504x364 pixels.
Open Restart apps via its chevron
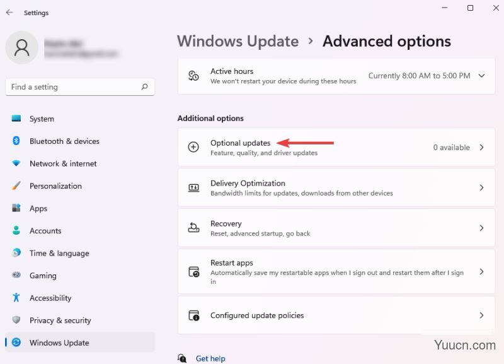coord(481,272)
